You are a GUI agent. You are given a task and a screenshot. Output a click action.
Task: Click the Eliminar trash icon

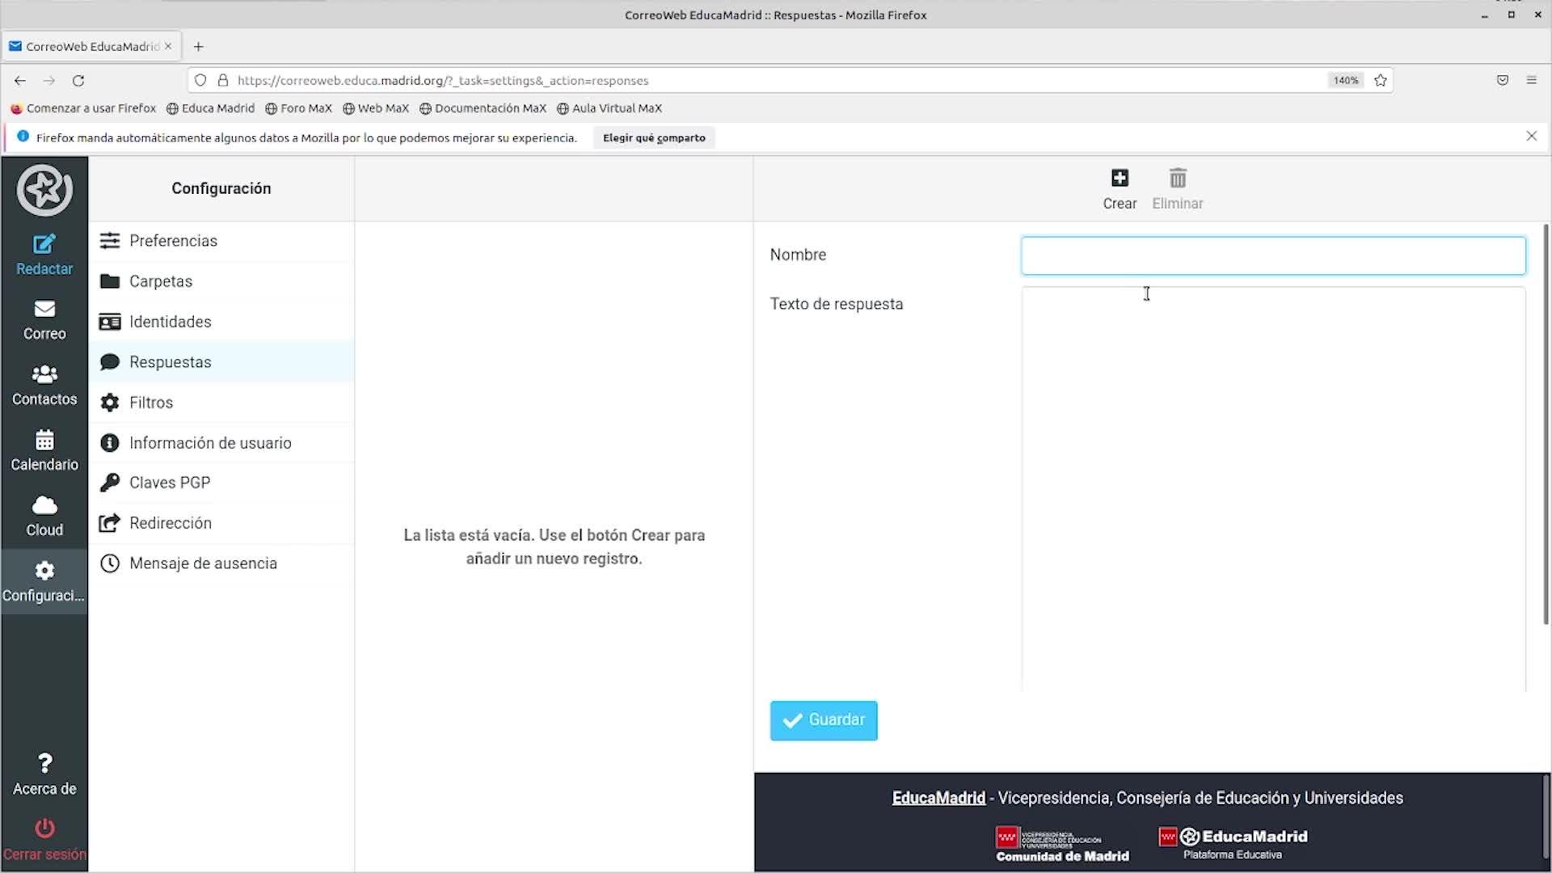(x=1178, y=179)
